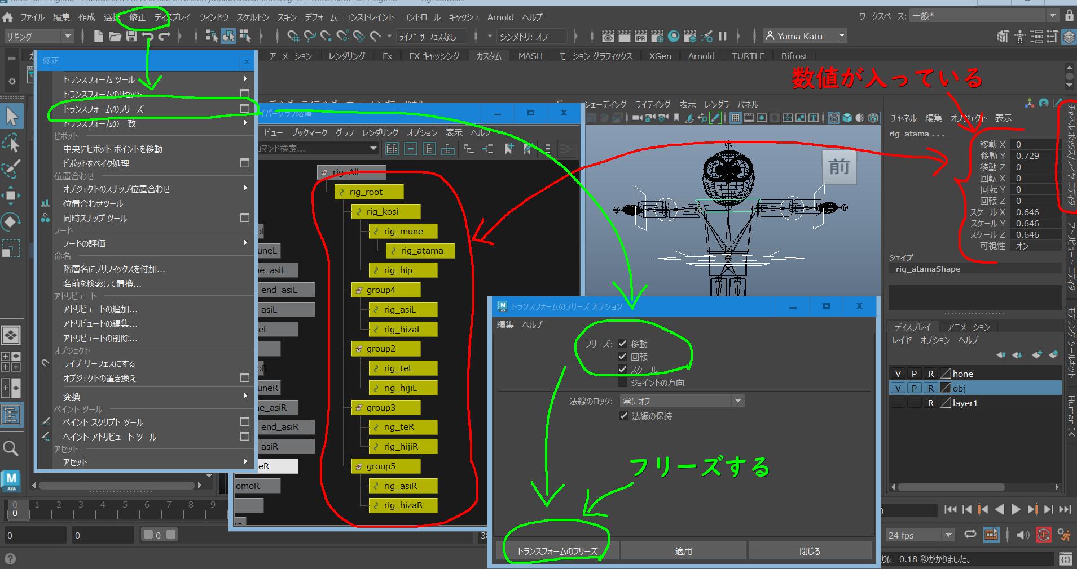Enable snap to curves magnet icon
The height and width of the screenshot is (569, 1077).
pos(310,37)
